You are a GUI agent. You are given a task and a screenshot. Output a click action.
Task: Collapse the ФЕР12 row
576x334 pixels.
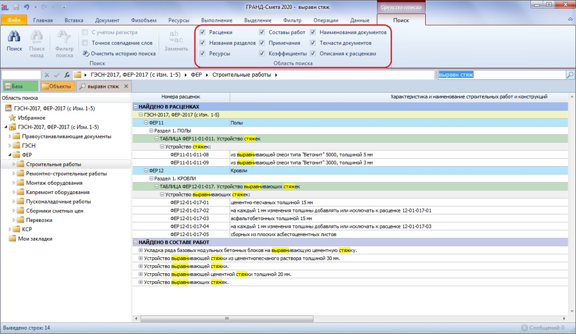click(x=146, y=171)
